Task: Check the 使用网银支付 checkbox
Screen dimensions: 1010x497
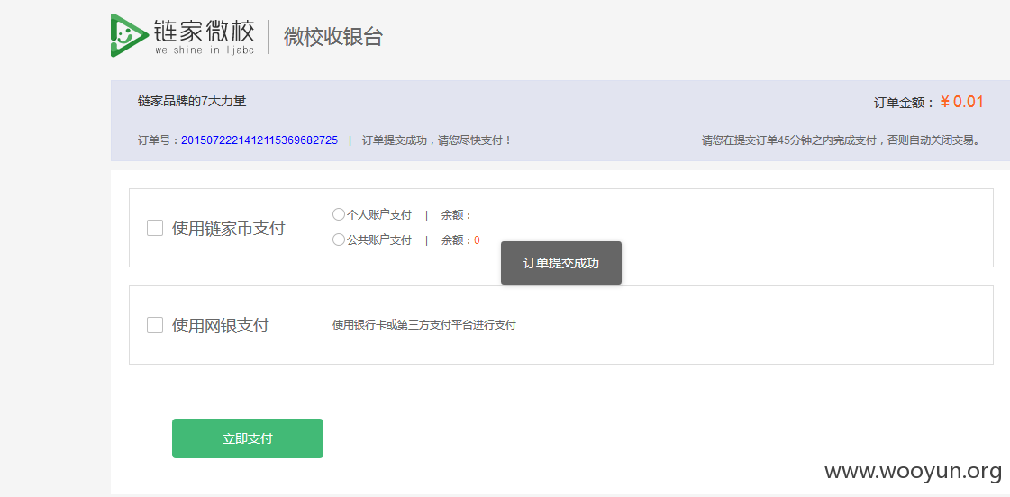Action: (155, 325)
